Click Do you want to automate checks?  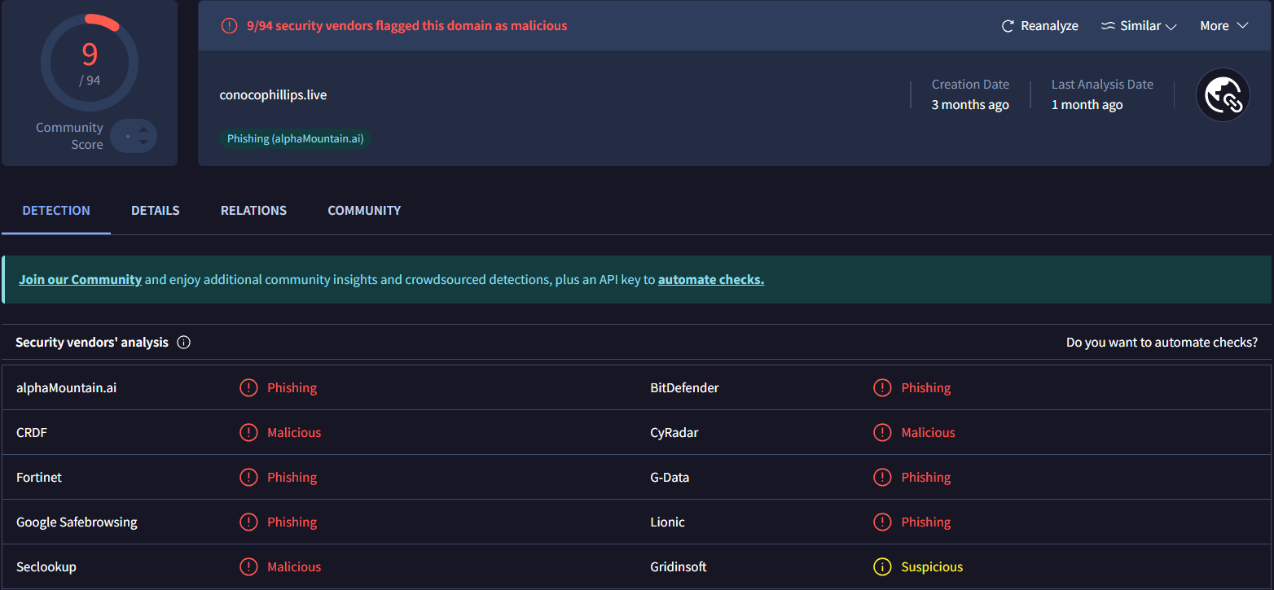point(1162,343)
